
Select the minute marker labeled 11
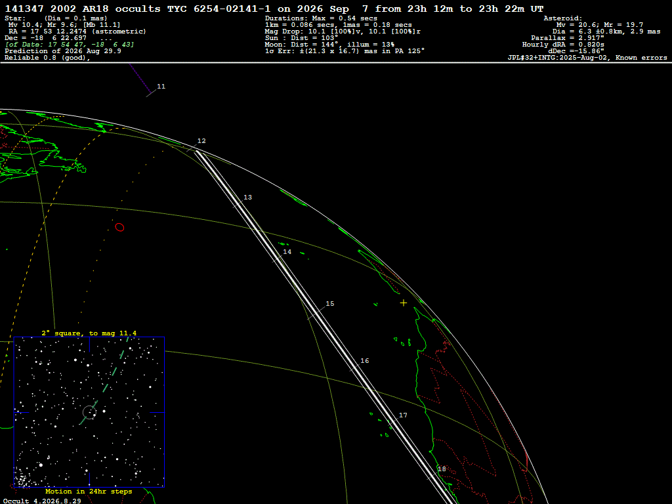(x=161, y=86)
